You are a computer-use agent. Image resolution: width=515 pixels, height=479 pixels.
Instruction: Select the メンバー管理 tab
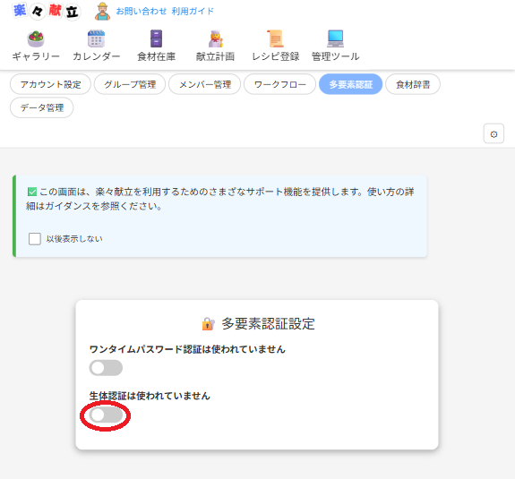click(205, 84)
